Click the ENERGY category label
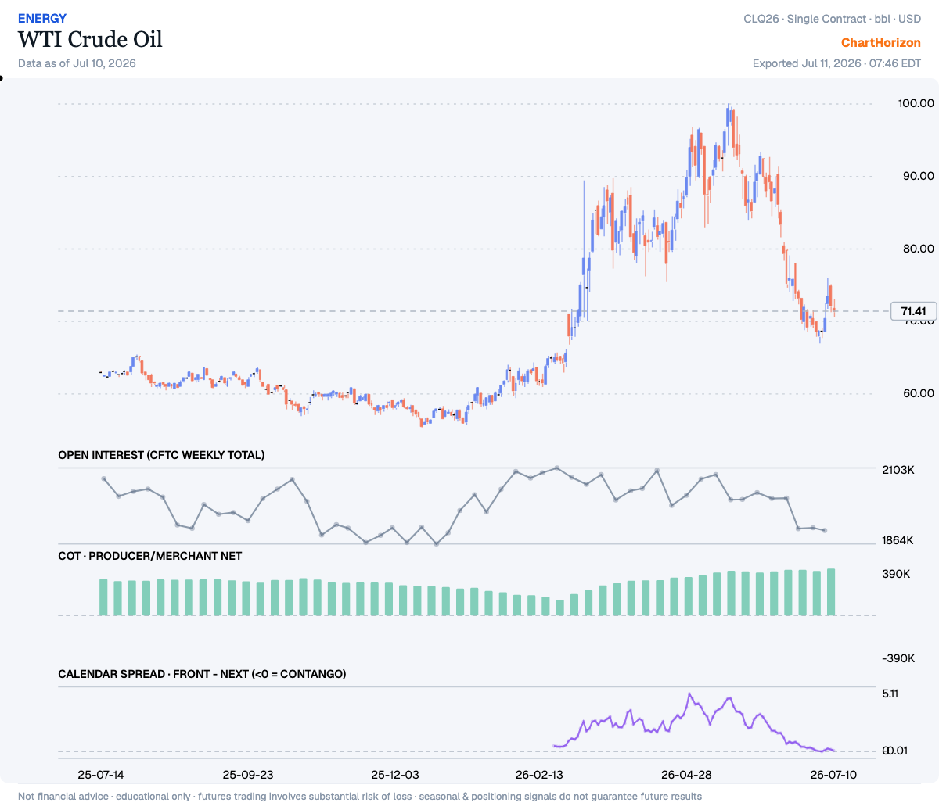This screenshot has width=939, height=810. (x=42, y=18)
